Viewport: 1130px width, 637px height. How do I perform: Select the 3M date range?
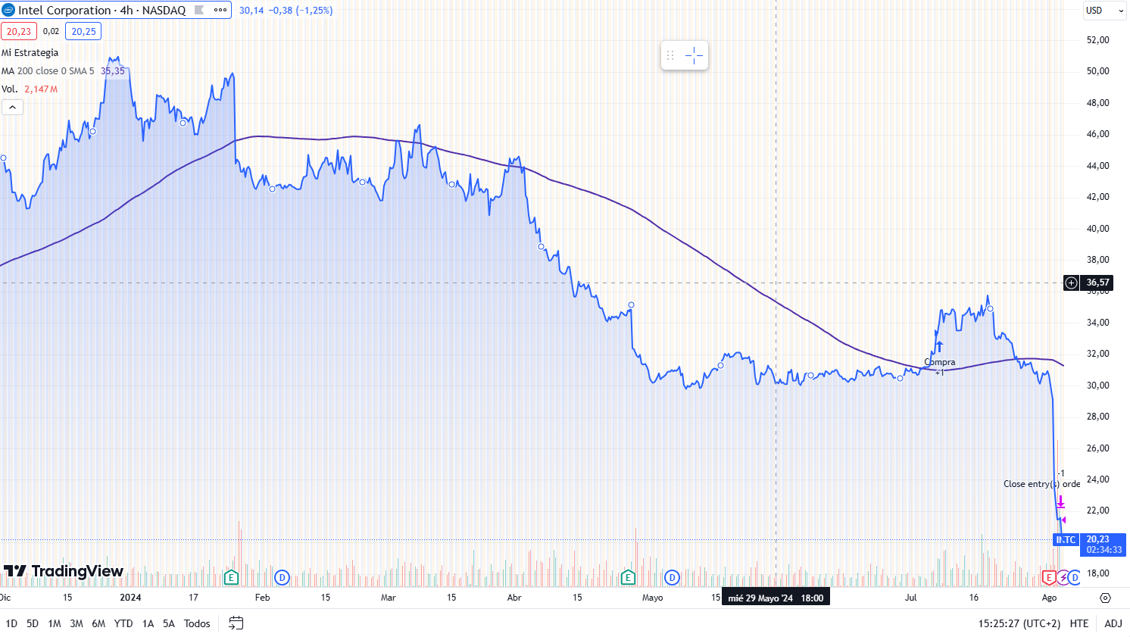(76, 623)
